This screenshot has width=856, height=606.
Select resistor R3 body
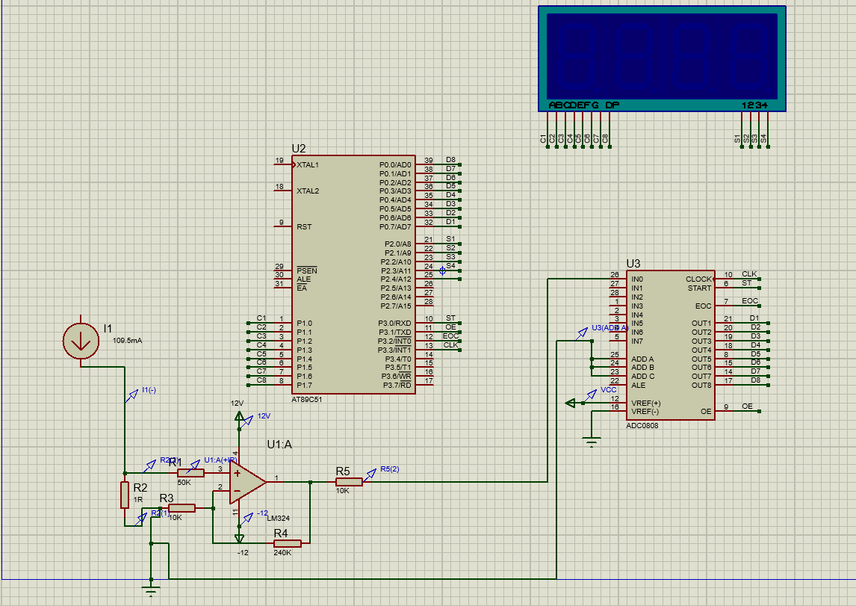182,508
